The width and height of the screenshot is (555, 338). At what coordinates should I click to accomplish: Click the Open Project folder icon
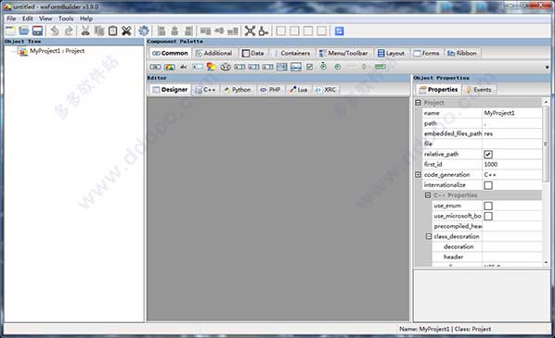24,31
